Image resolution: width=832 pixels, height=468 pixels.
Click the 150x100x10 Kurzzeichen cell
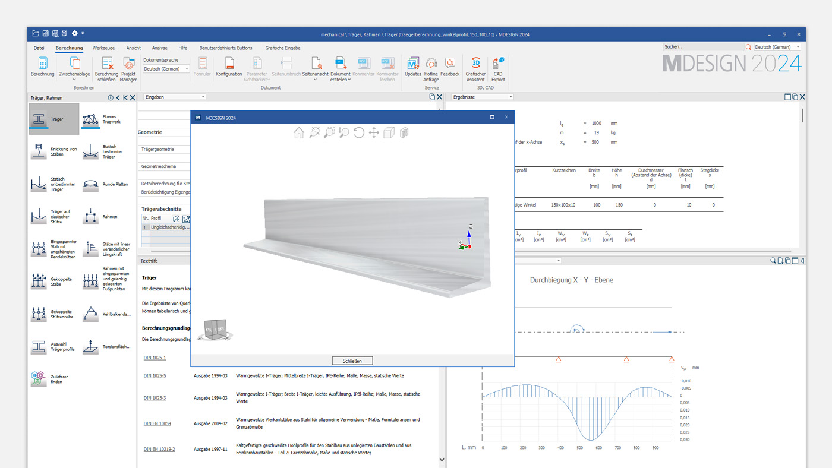(563, 205)
